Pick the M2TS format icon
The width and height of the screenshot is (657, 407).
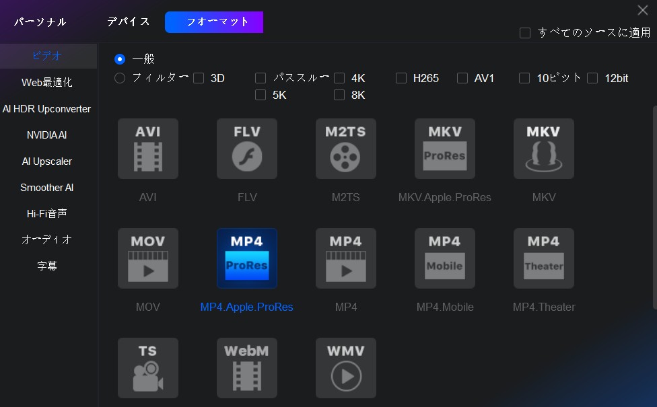(346, 149)
